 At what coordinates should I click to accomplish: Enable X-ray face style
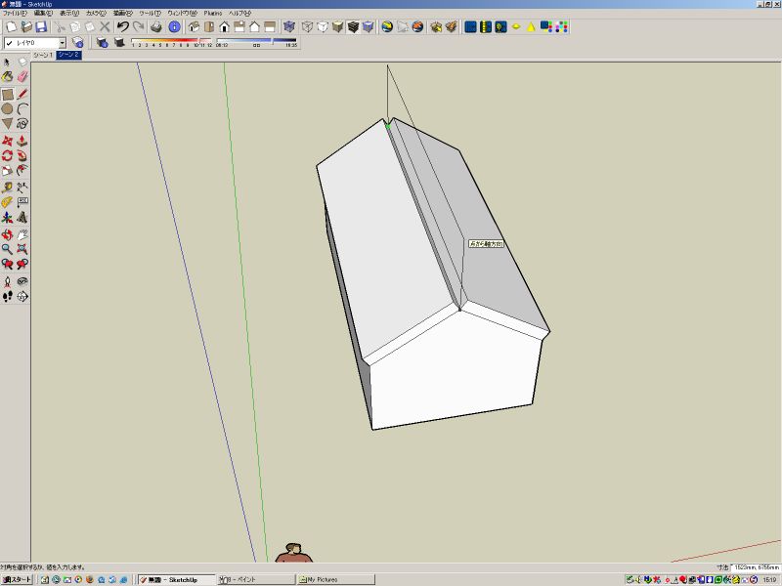pyautogui.click(x=289, y=29)
